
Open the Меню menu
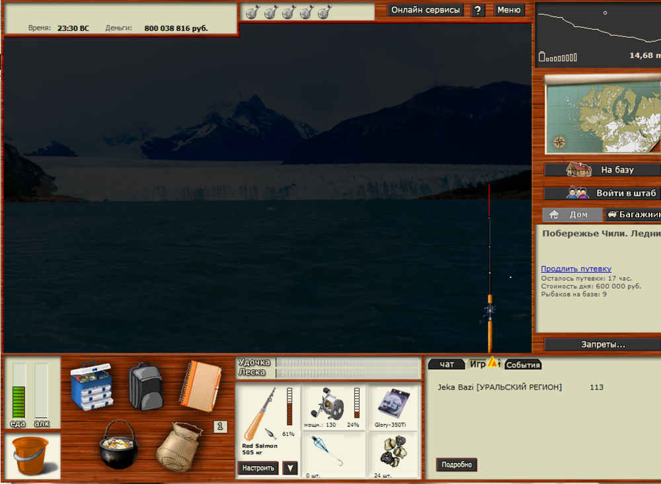tap(508, 10)
